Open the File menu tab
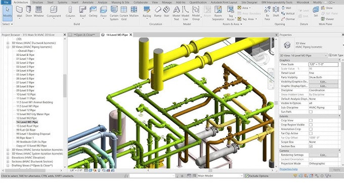This screenshot has height=183, width=344. (6, 2)
